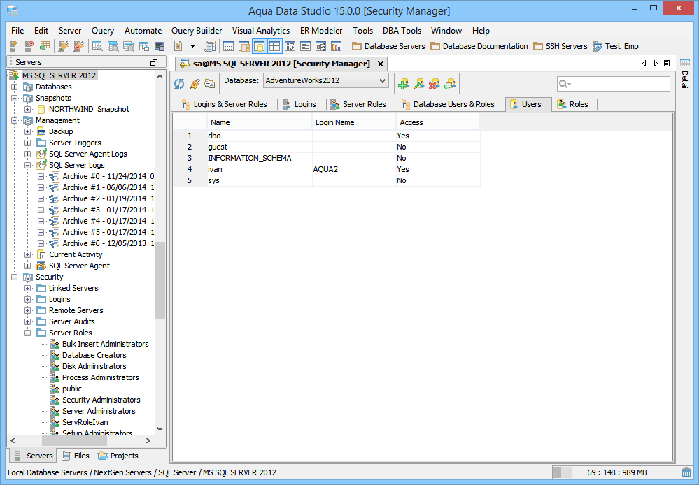Image resolution: width=699 pixels, height=485 pixels.
Task: Click the drop user icon with the red X
Action: (x=435, y=84)
